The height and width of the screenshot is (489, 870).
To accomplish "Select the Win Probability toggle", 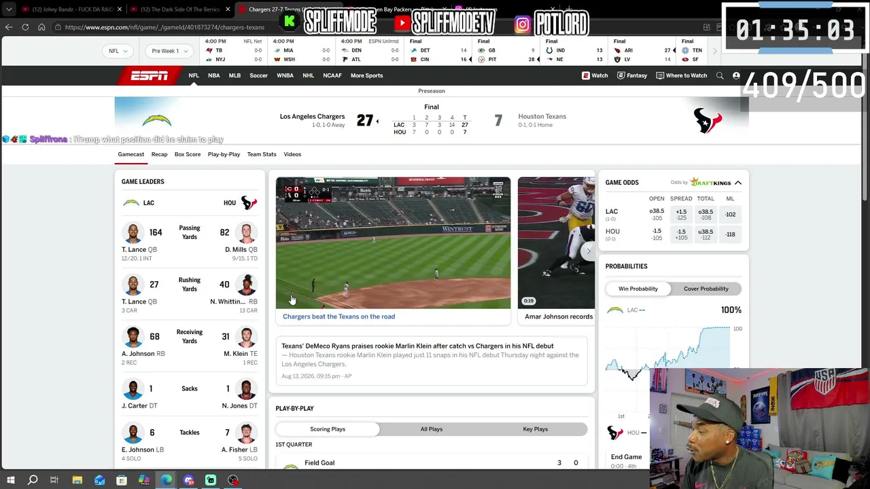I will 638,289.
